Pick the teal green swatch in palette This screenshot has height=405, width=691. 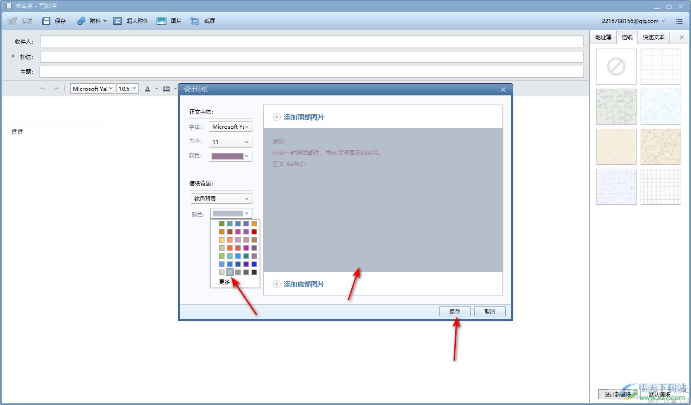246,256
